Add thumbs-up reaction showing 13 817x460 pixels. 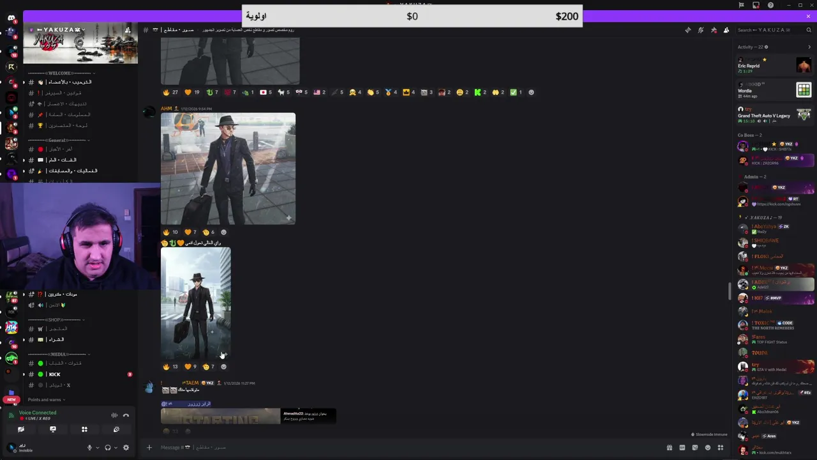[171, 367]
